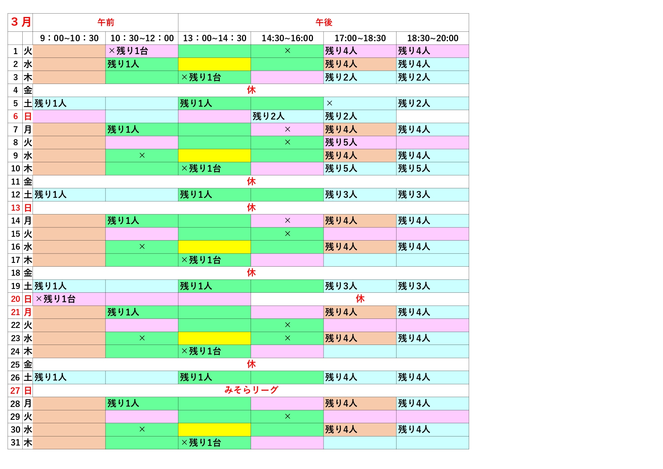Click 17:00 "残り2人" in the 3 木 row
The height and width of the screenshot is (469, 663).
pyautogui.click(x=341, y=77)
